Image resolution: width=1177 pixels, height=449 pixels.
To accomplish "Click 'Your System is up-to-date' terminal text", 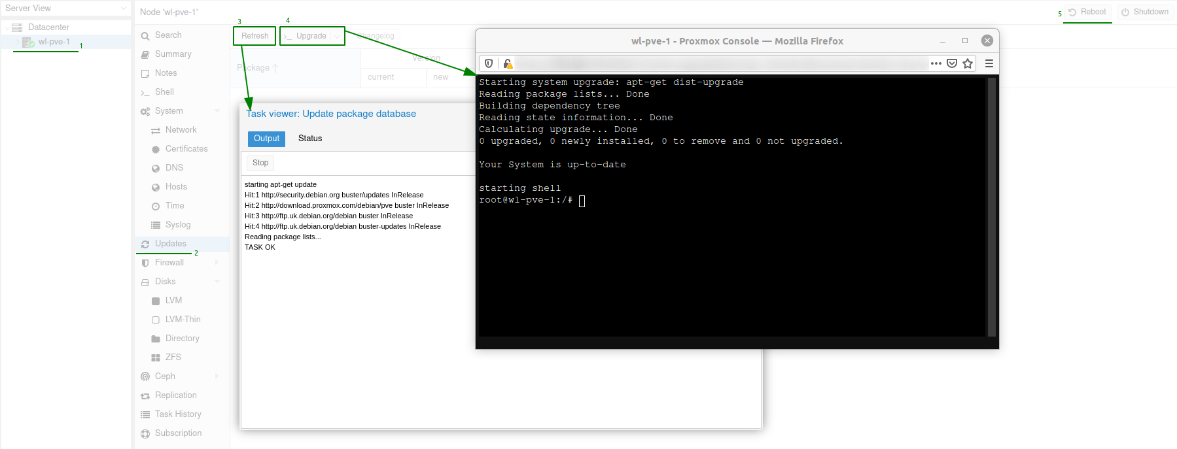I will (x=552, y=165).
